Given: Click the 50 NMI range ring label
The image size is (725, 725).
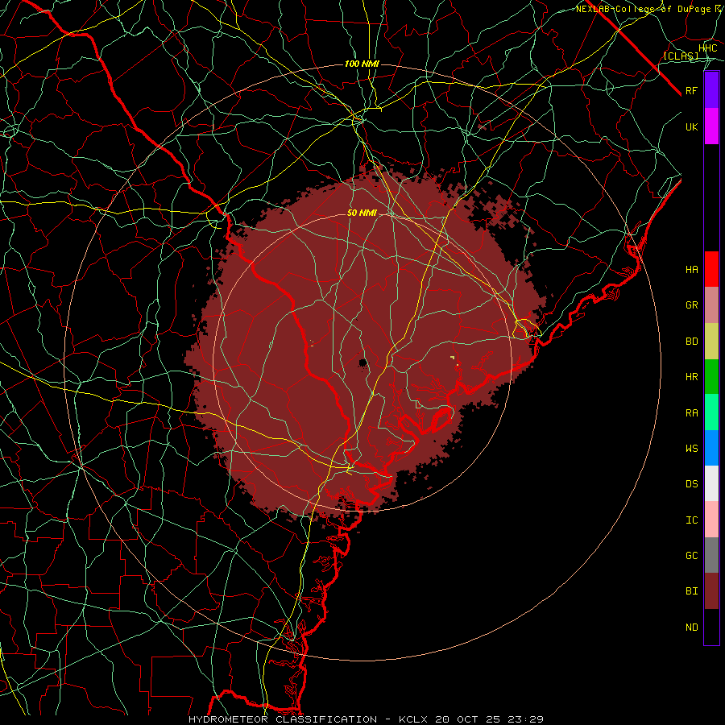Looking at the screenshot, I should click(x=362, y=213).
